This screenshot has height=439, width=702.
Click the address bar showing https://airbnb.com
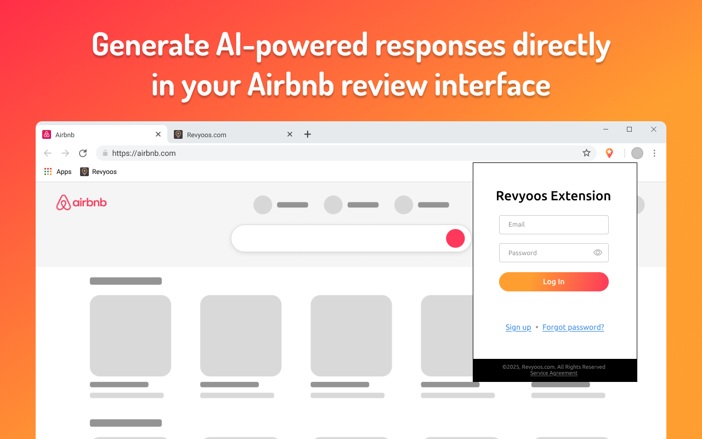point(346,153)
